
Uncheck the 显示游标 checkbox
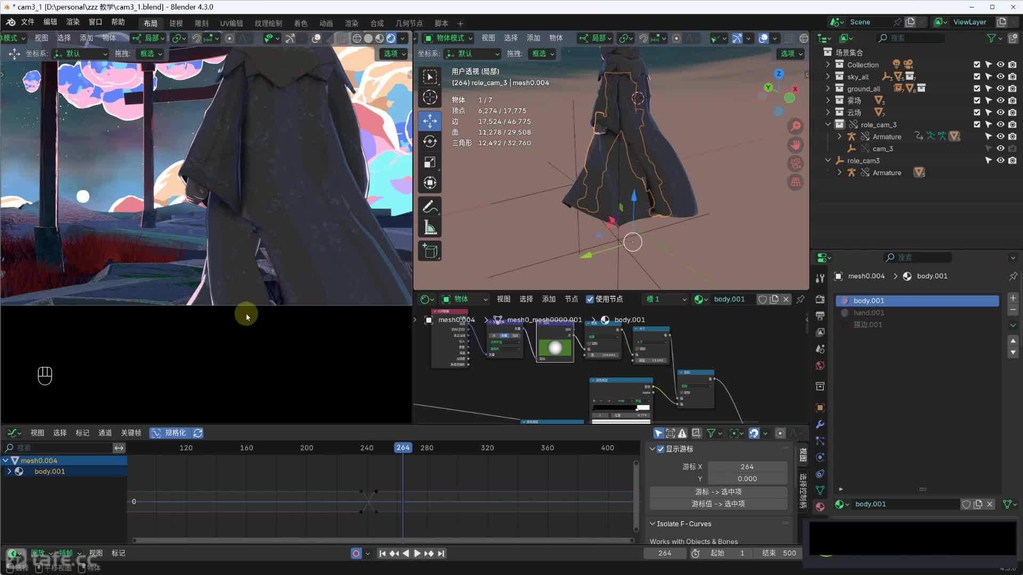661,449
